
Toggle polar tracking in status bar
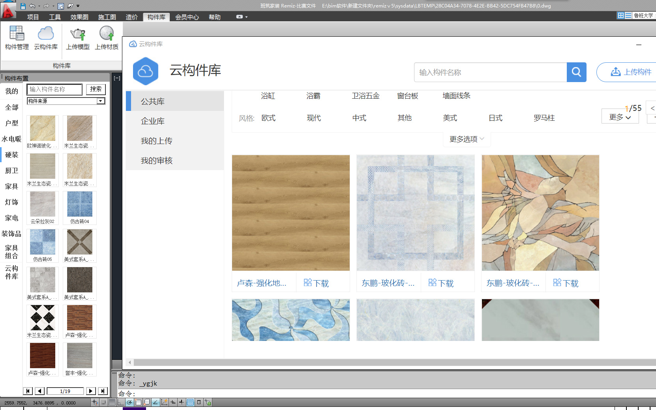[129, 402]
